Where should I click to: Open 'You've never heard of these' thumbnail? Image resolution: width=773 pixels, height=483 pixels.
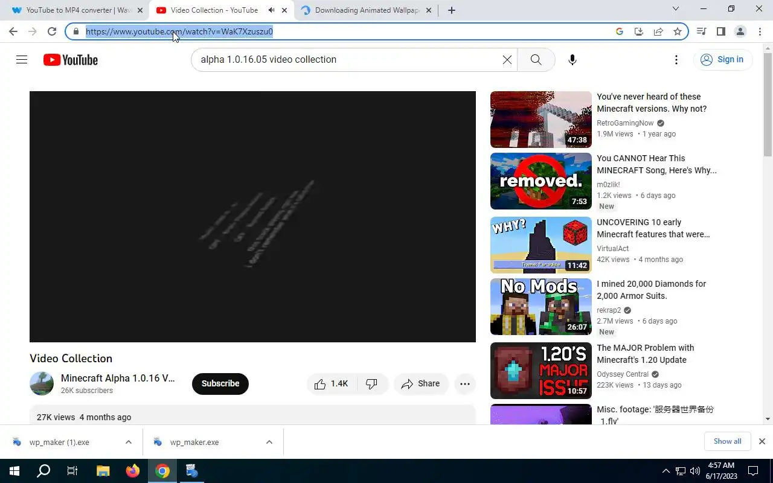541,120
